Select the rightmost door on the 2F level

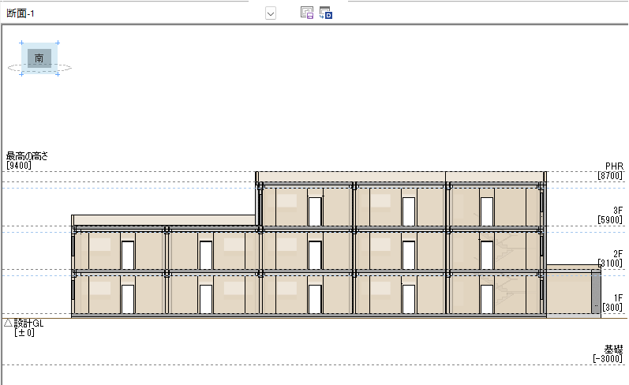(x=487, y=255)
